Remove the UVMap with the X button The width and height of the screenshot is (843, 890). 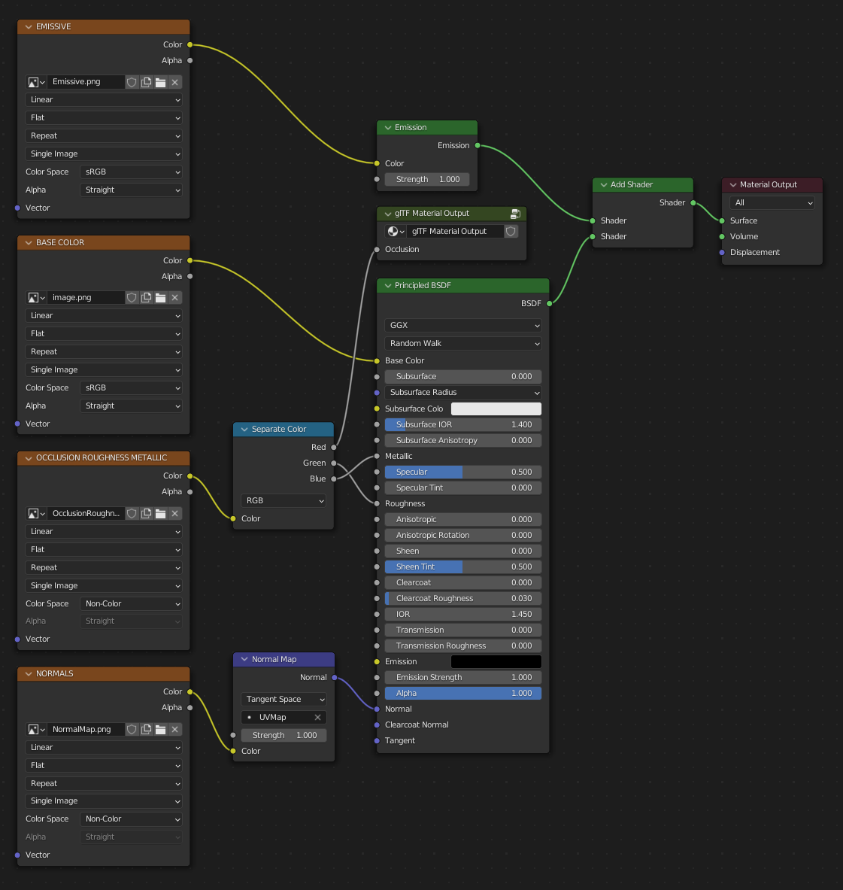(319, 717)
